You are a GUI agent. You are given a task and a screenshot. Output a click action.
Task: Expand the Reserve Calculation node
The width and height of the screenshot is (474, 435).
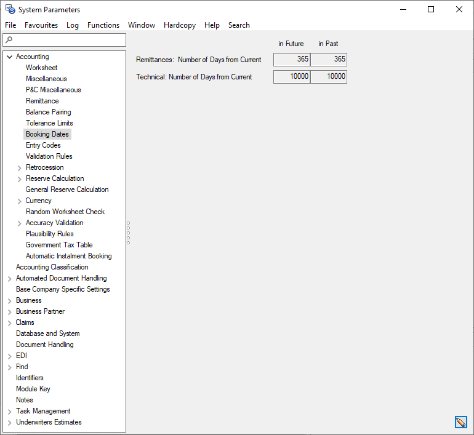click(x=20, y=178)
